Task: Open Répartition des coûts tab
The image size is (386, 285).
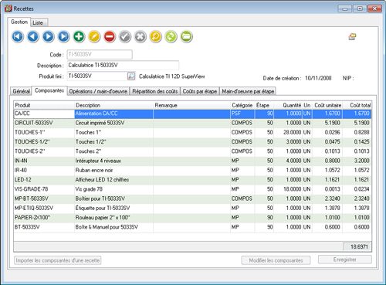Action: pos(155,91)
